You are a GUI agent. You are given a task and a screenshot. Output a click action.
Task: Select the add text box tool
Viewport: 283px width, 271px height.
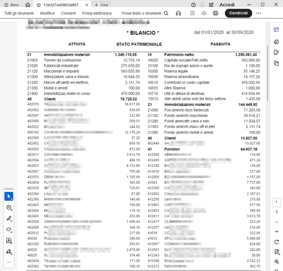coord(9,241)
